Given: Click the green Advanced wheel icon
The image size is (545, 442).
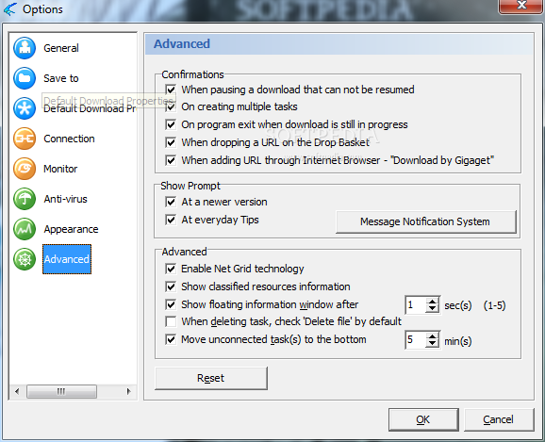Looking at the screenshot, I should coord(25,259).
